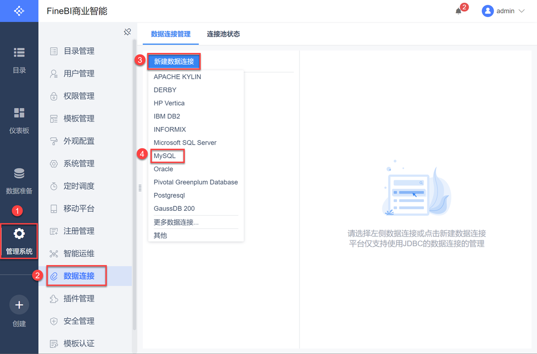The height and width of the screenshot is (354, 537).
Task: Open the 仪表板 dashboard icon
Action: click(19, 113)
